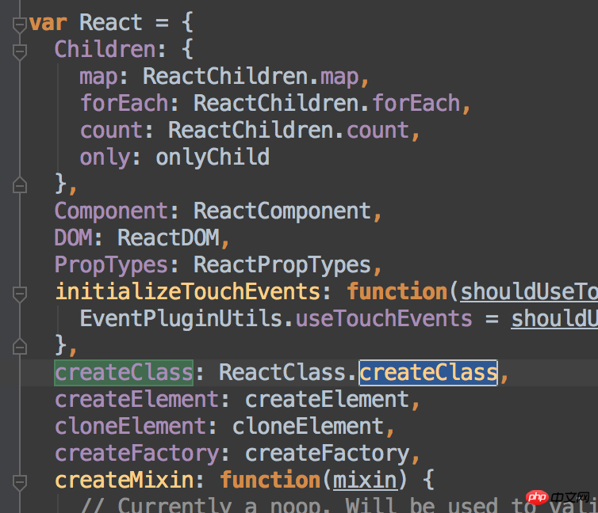Collapse the initializeTouchEvents function fold marker

(20, 294)
